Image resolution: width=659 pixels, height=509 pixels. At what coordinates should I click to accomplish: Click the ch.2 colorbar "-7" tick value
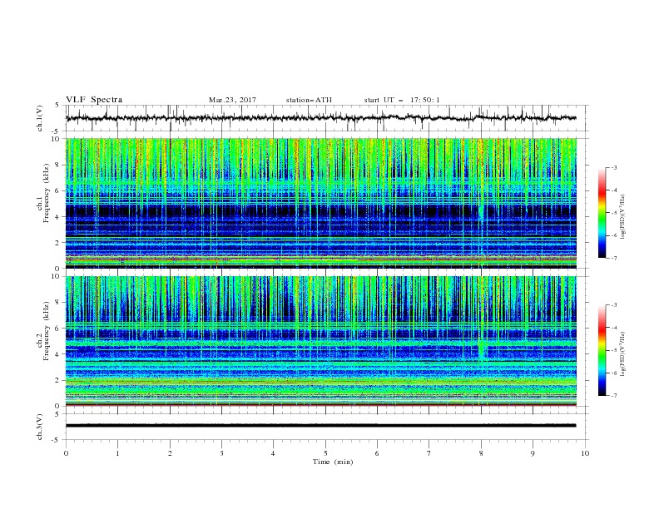(614, 396)
